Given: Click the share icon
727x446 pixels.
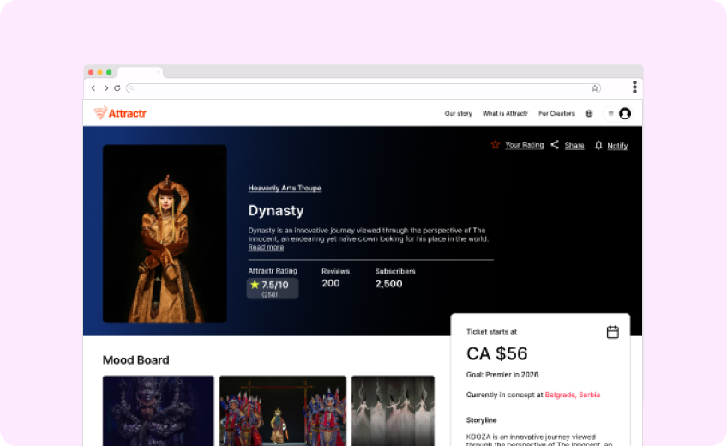Looking at the screenshot, I should point(555,145).
